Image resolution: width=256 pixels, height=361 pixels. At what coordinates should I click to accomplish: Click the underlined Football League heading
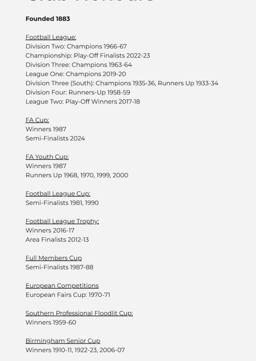coord(51,37)
